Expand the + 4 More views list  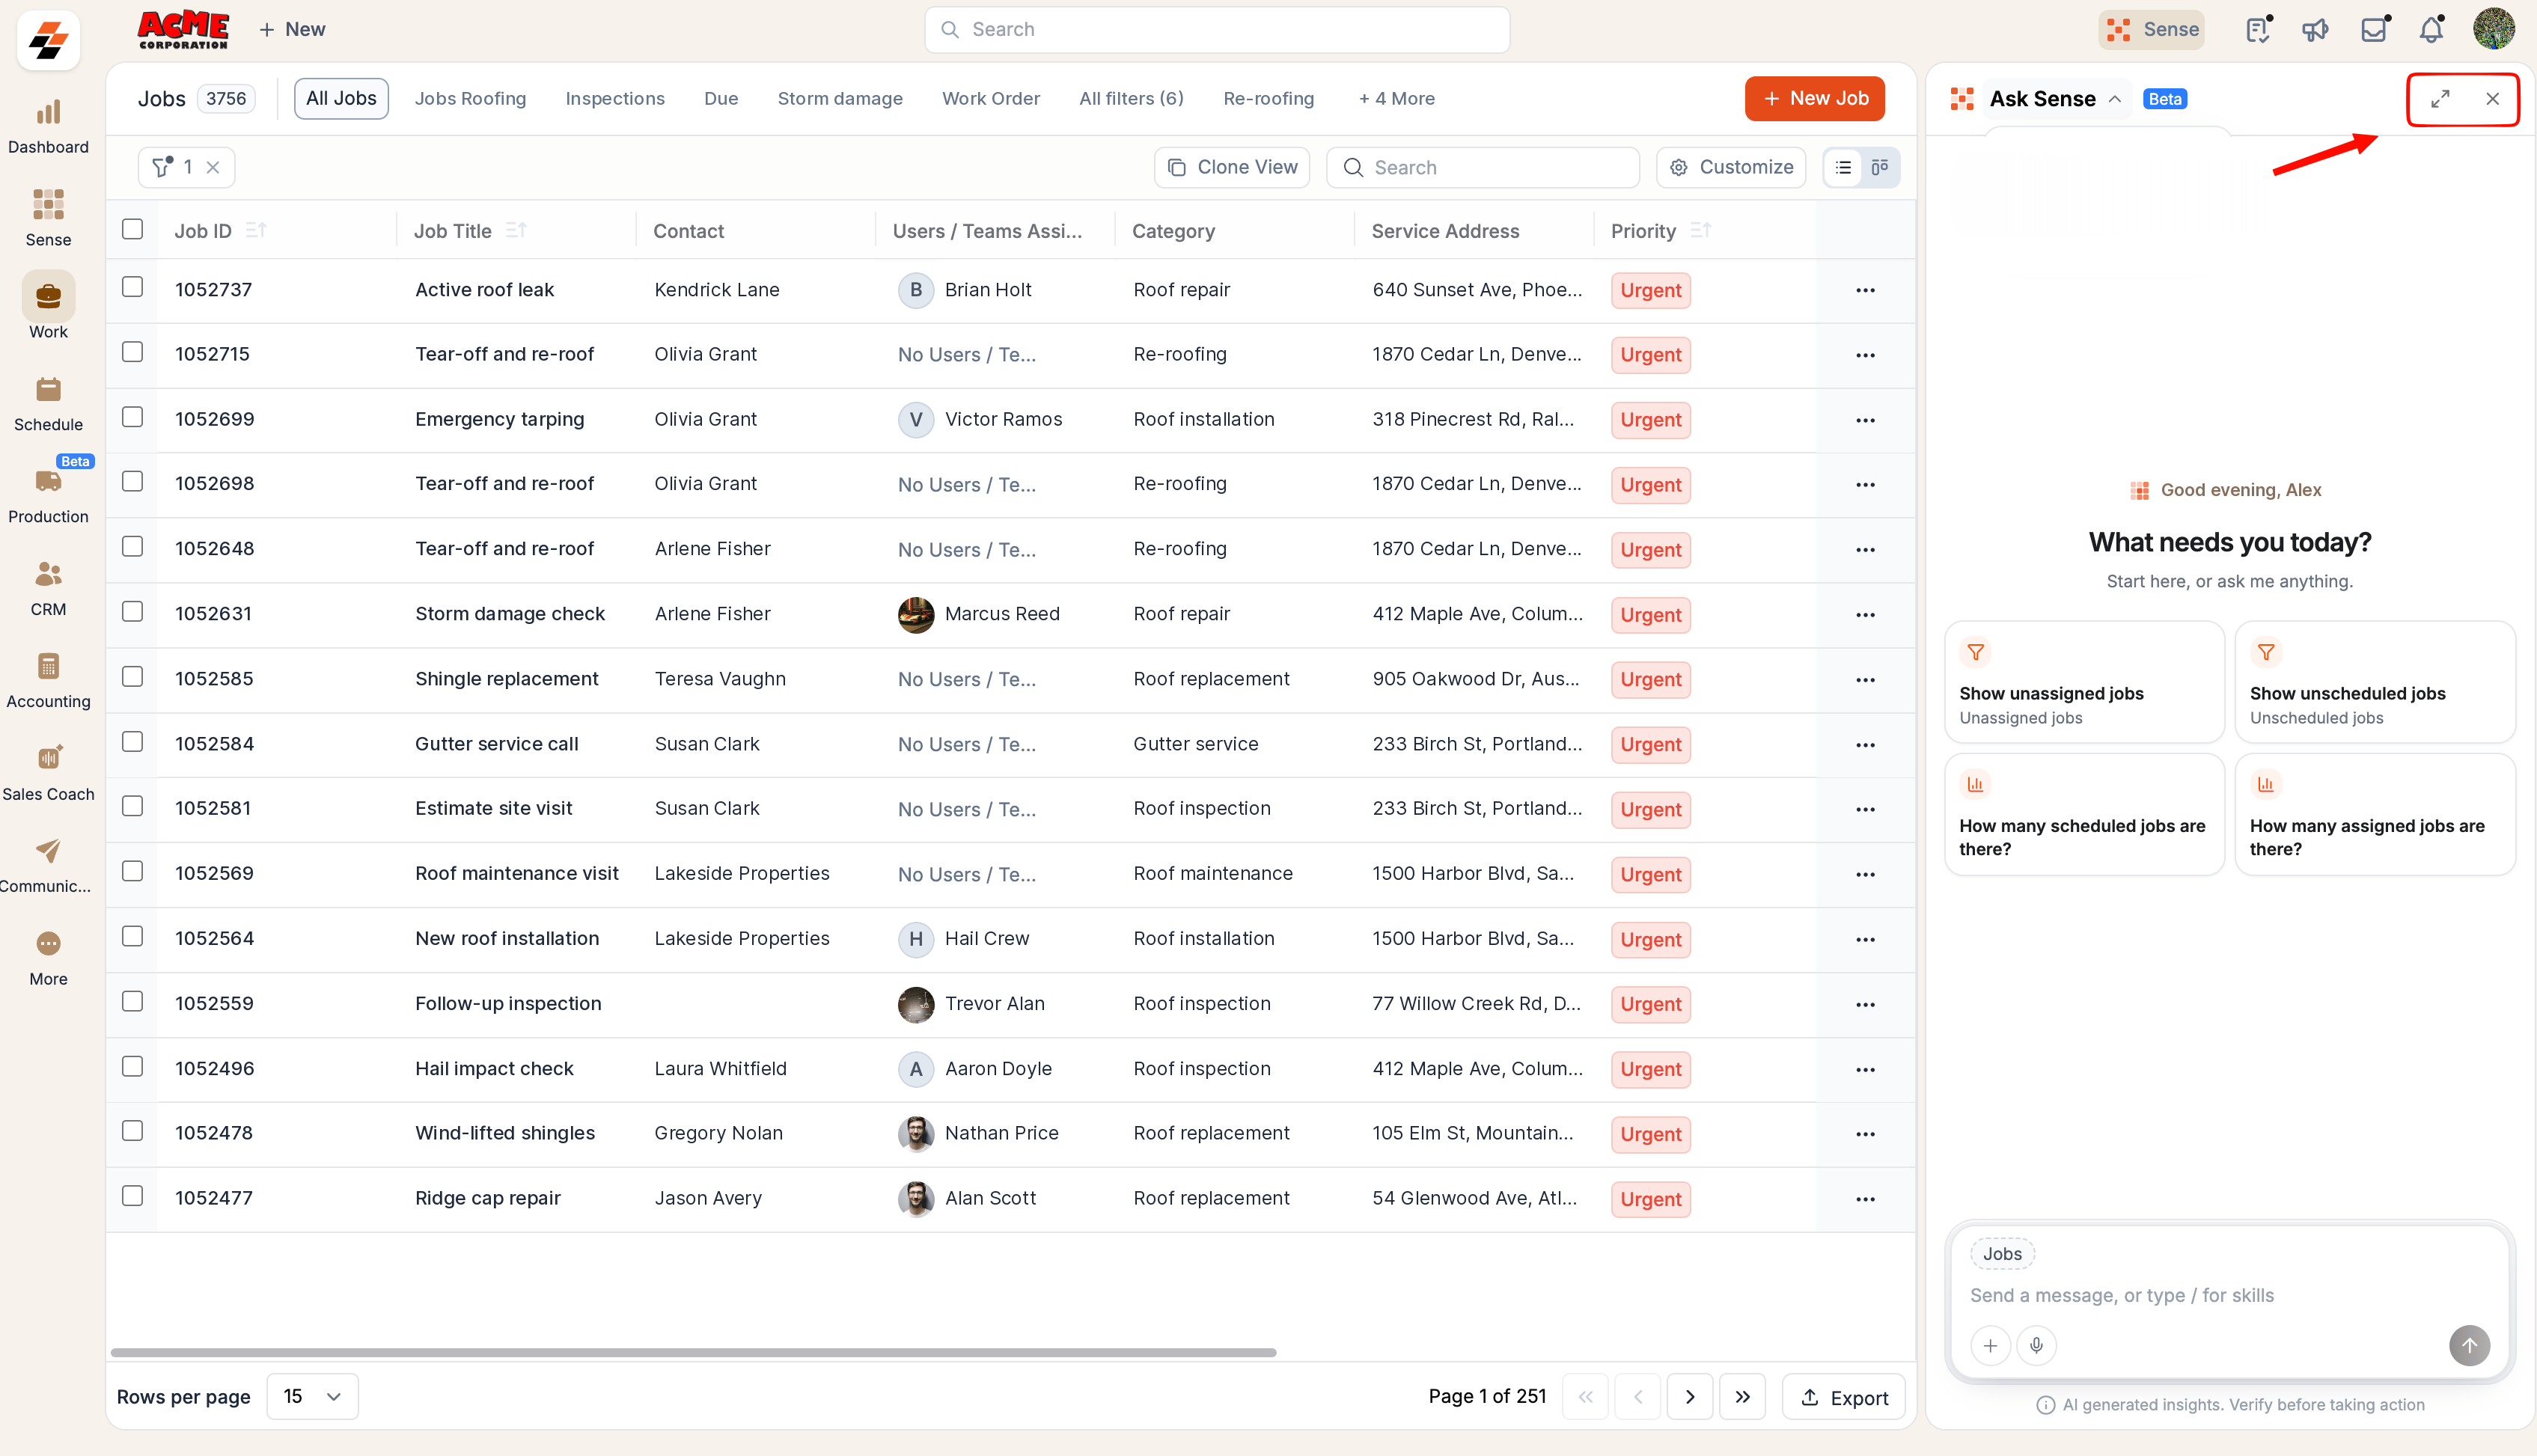1396,99
